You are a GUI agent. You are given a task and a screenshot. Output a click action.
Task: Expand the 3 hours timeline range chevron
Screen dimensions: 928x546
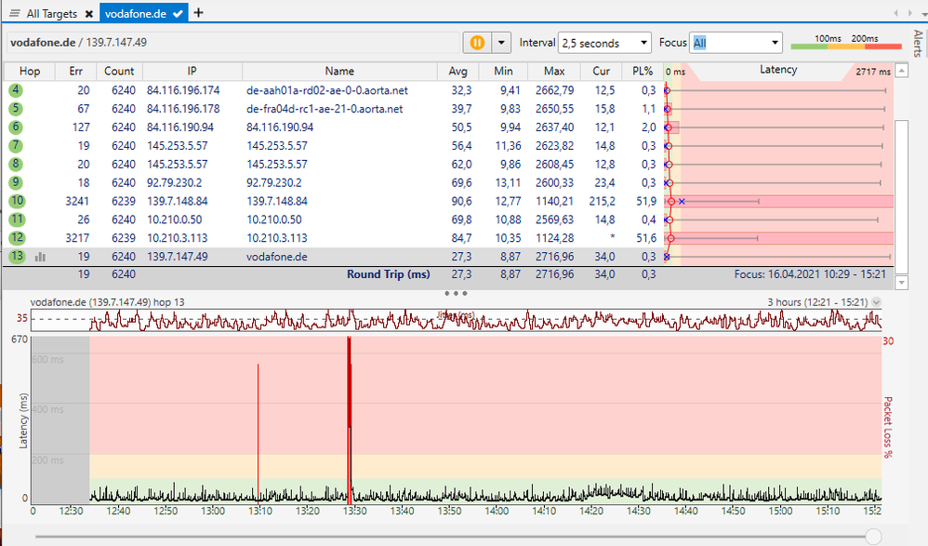pyautogui.click(x=877, y=302)
